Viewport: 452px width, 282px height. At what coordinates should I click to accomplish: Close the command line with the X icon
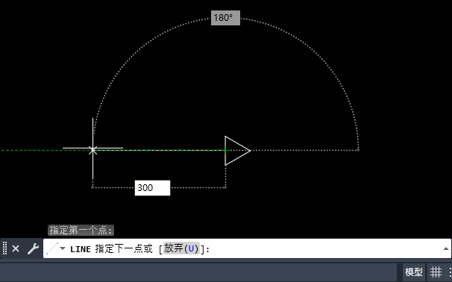(x=16, y=248)
